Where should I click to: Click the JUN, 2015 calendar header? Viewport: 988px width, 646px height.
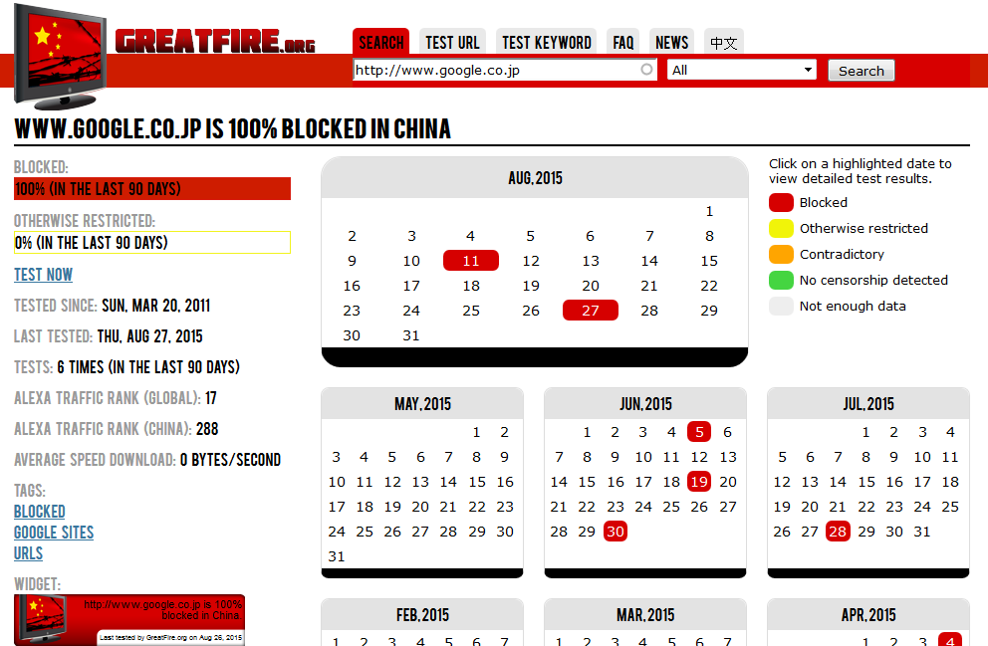pos(645,403)
